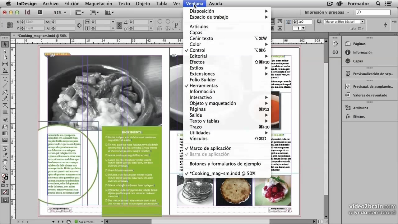Select the Zoom tool magnifier
Screen dimensions: 398x224
[x=5, y=168]
